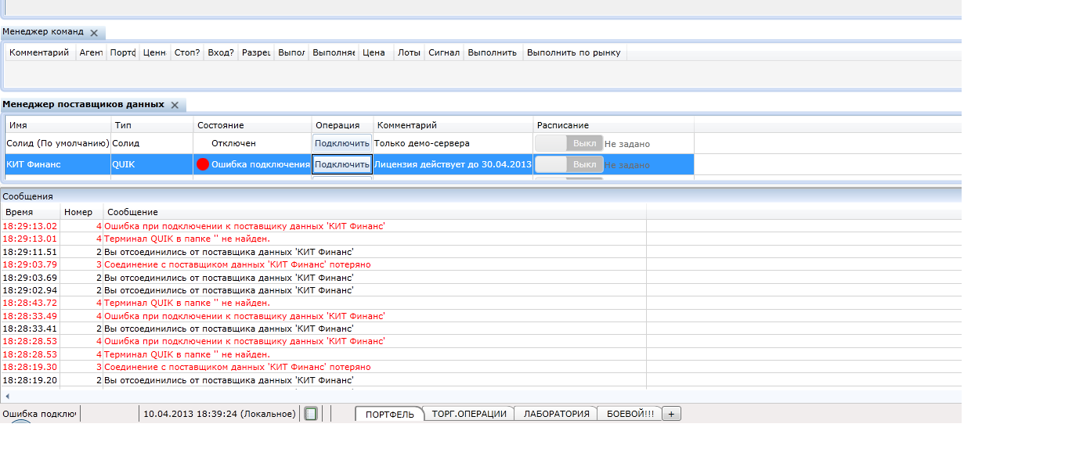Click the Ошибка подключения state text
The height and width of the screenshot is (449, 1065).
tap(261, 164)
